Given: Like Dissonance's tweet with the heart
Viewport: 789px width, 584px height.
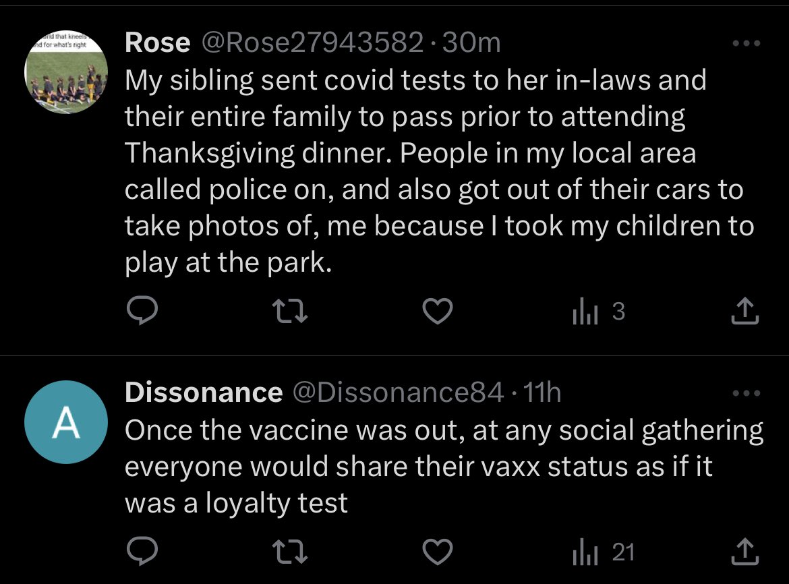Looking at the screenshot, I should (437, 552).
